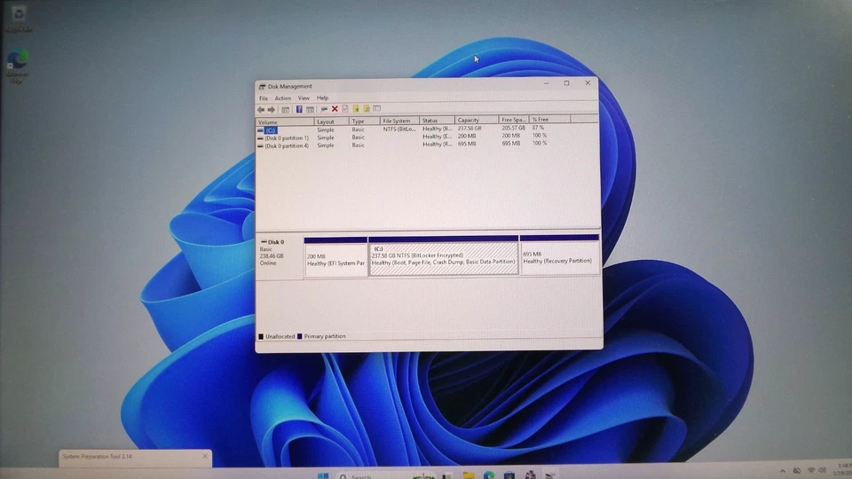Sort by the Status column header

437,121
